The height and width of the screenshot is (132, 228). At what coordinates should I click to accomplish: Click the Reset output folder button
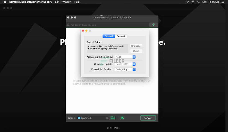136,51
